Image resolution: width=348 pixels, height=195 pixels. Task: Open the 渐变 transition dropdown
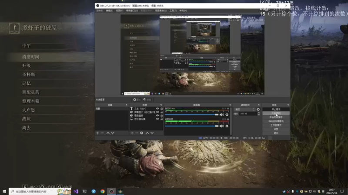245,110
